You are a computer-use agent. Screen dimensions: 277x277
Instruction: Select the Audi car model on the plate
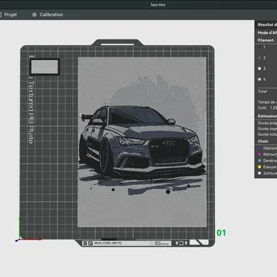(142, 142)
